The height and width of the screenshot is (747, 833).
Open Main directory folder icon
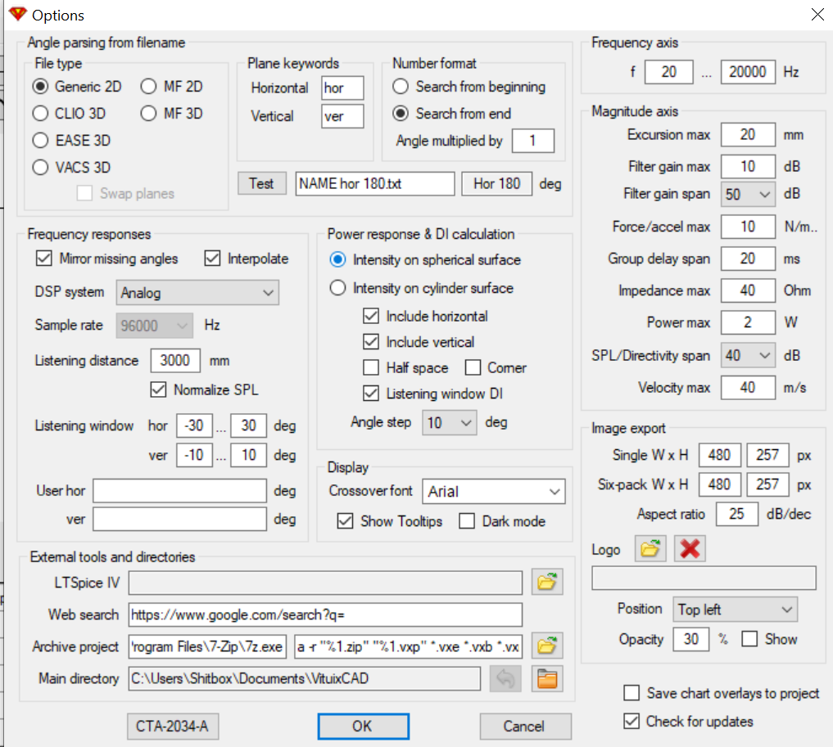coord(546,678)
